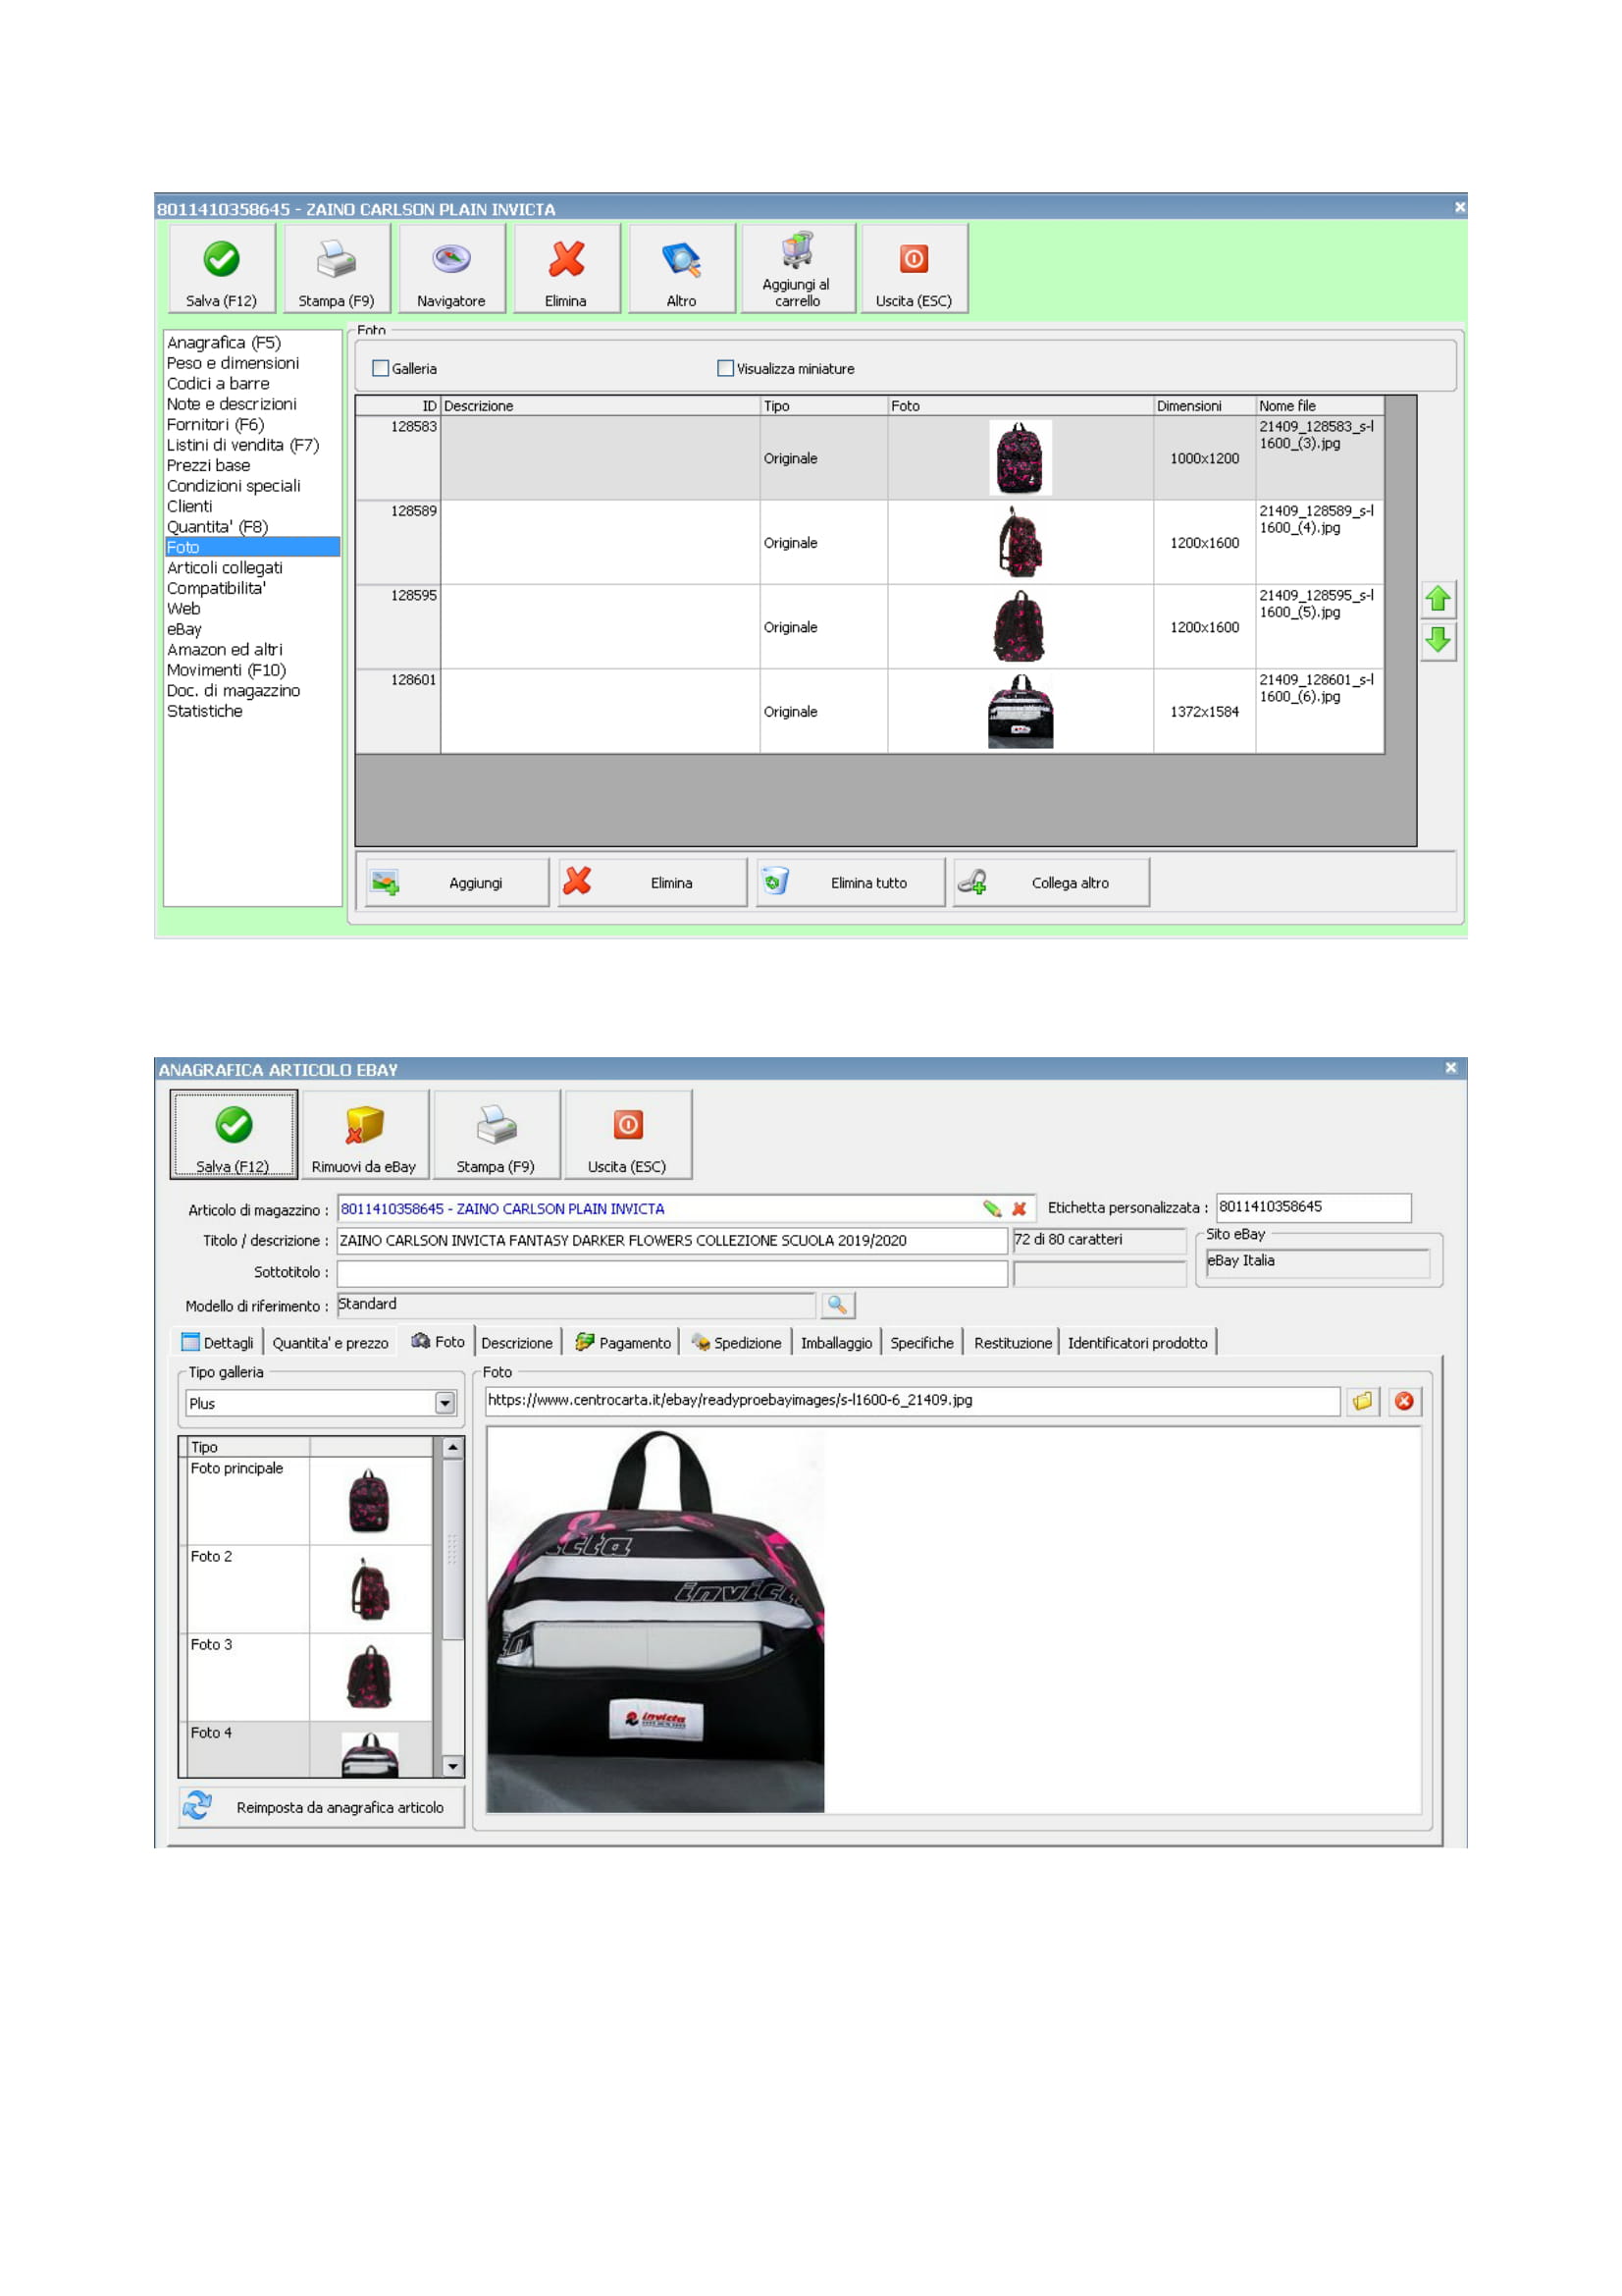Click the photo URL field

click(x=912, y=1400)
